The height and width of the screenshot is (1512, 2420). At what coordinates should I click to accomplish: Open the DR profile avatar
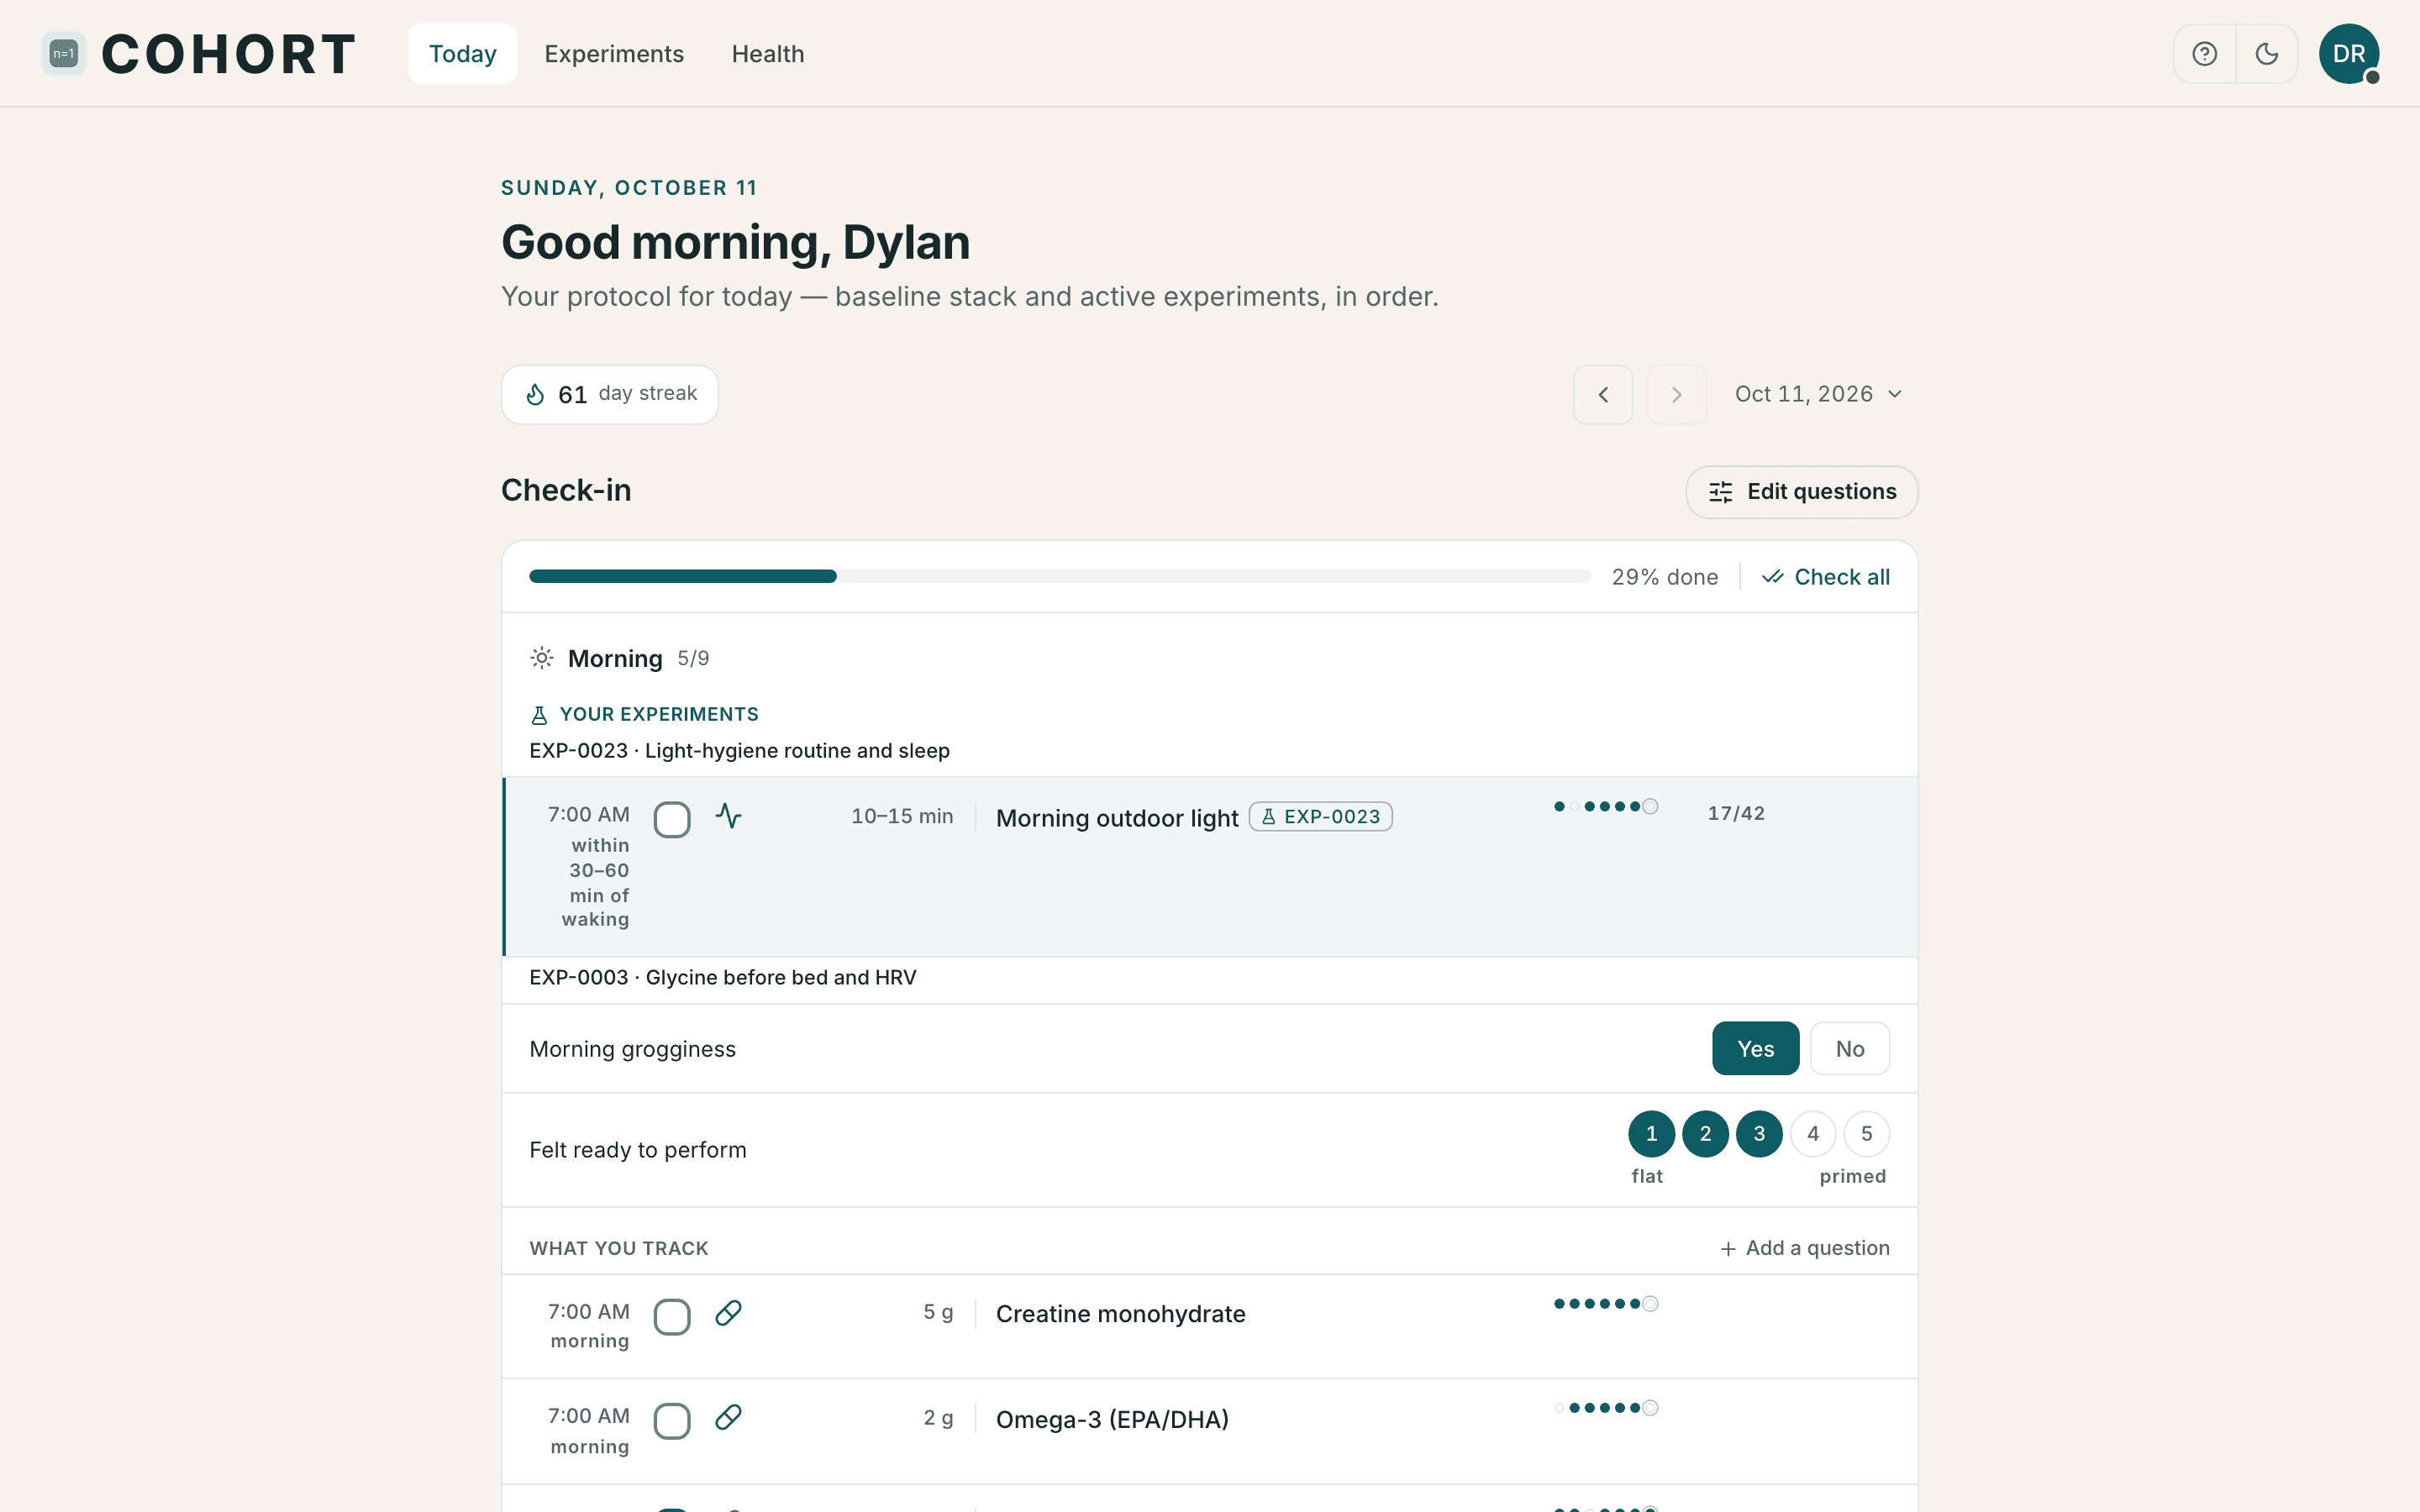[x=2348, y=54]
